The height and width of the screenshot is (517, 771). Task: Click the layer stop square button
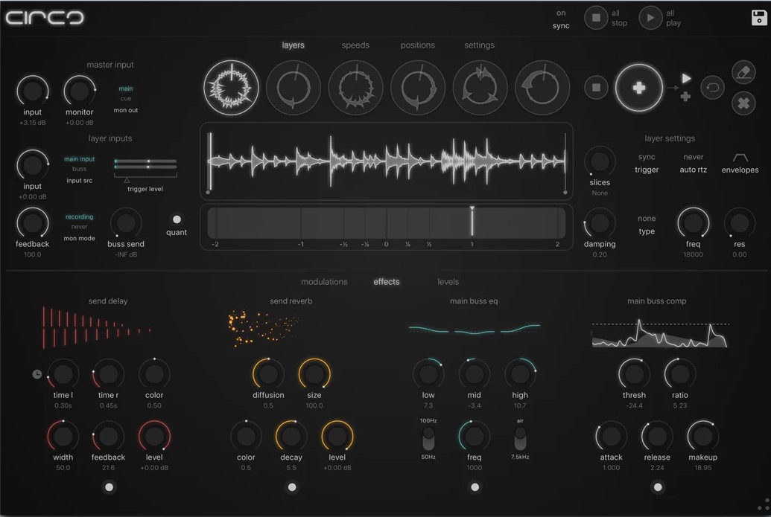596,88
